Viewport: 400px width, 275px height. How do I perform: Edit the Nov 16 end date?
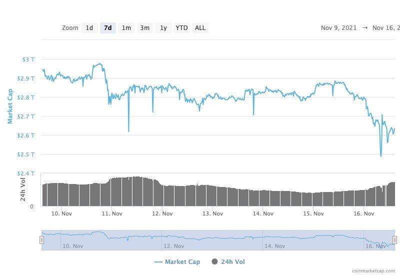coord(385,28)
